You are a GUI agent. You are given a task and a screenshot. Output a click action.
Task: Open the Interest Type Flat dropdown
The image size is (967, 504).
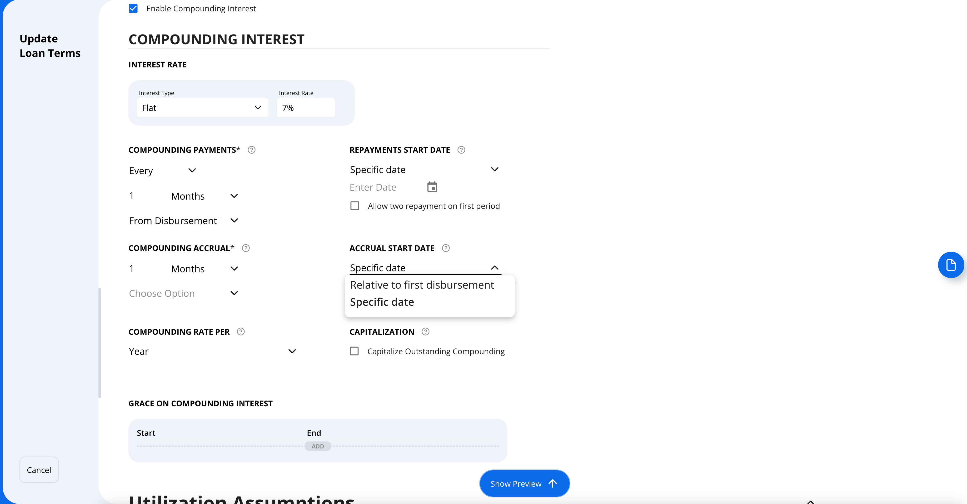(202, 108)
